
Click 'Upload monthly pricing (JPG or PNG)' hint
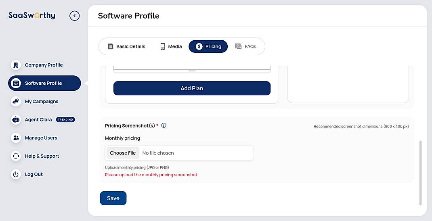coord(137,167)
